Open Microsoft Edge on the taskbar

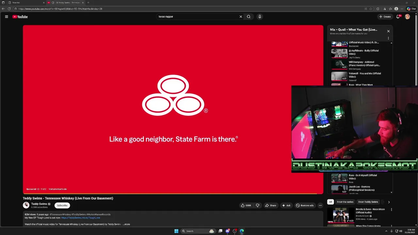242,231
